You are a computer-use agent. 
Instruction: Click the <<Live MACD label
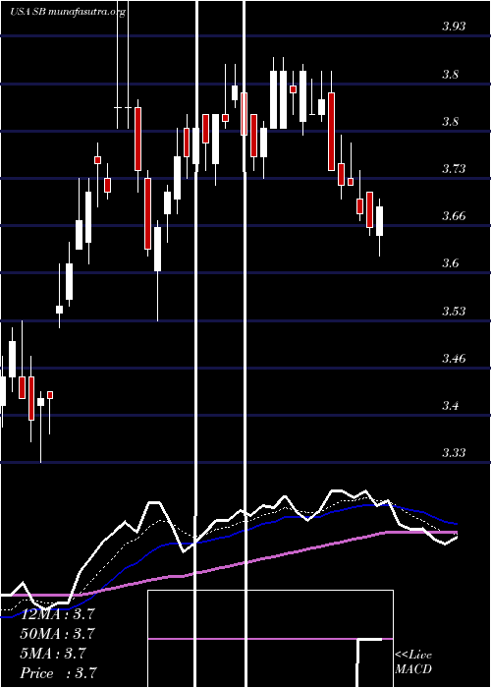[413, 662]
